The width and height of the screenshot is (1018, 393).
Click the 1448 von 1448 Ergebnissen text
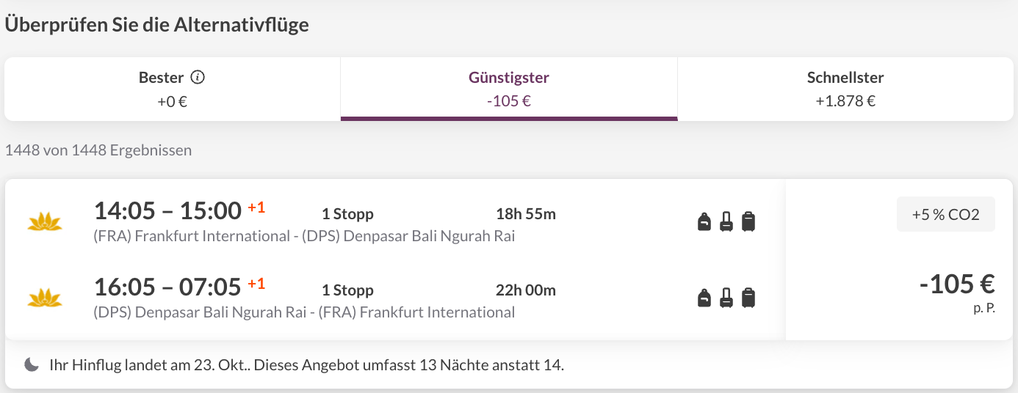click(98, 150)
